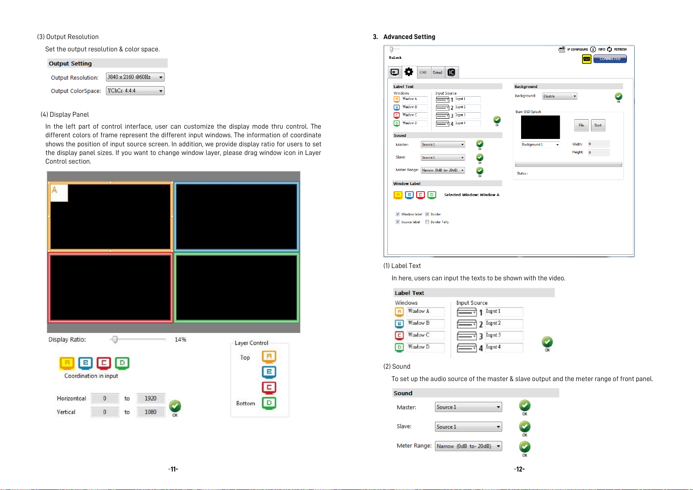693x490 pixels.
Task: Open the IC chip tab icon
Action: (451, 72)
